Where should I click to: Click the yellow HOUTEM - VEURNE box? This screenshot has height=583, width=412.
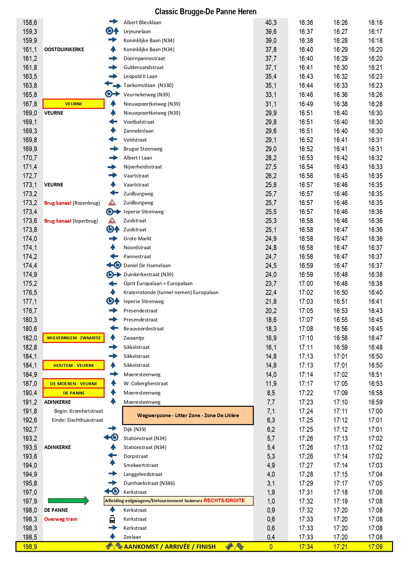(74, 365)
